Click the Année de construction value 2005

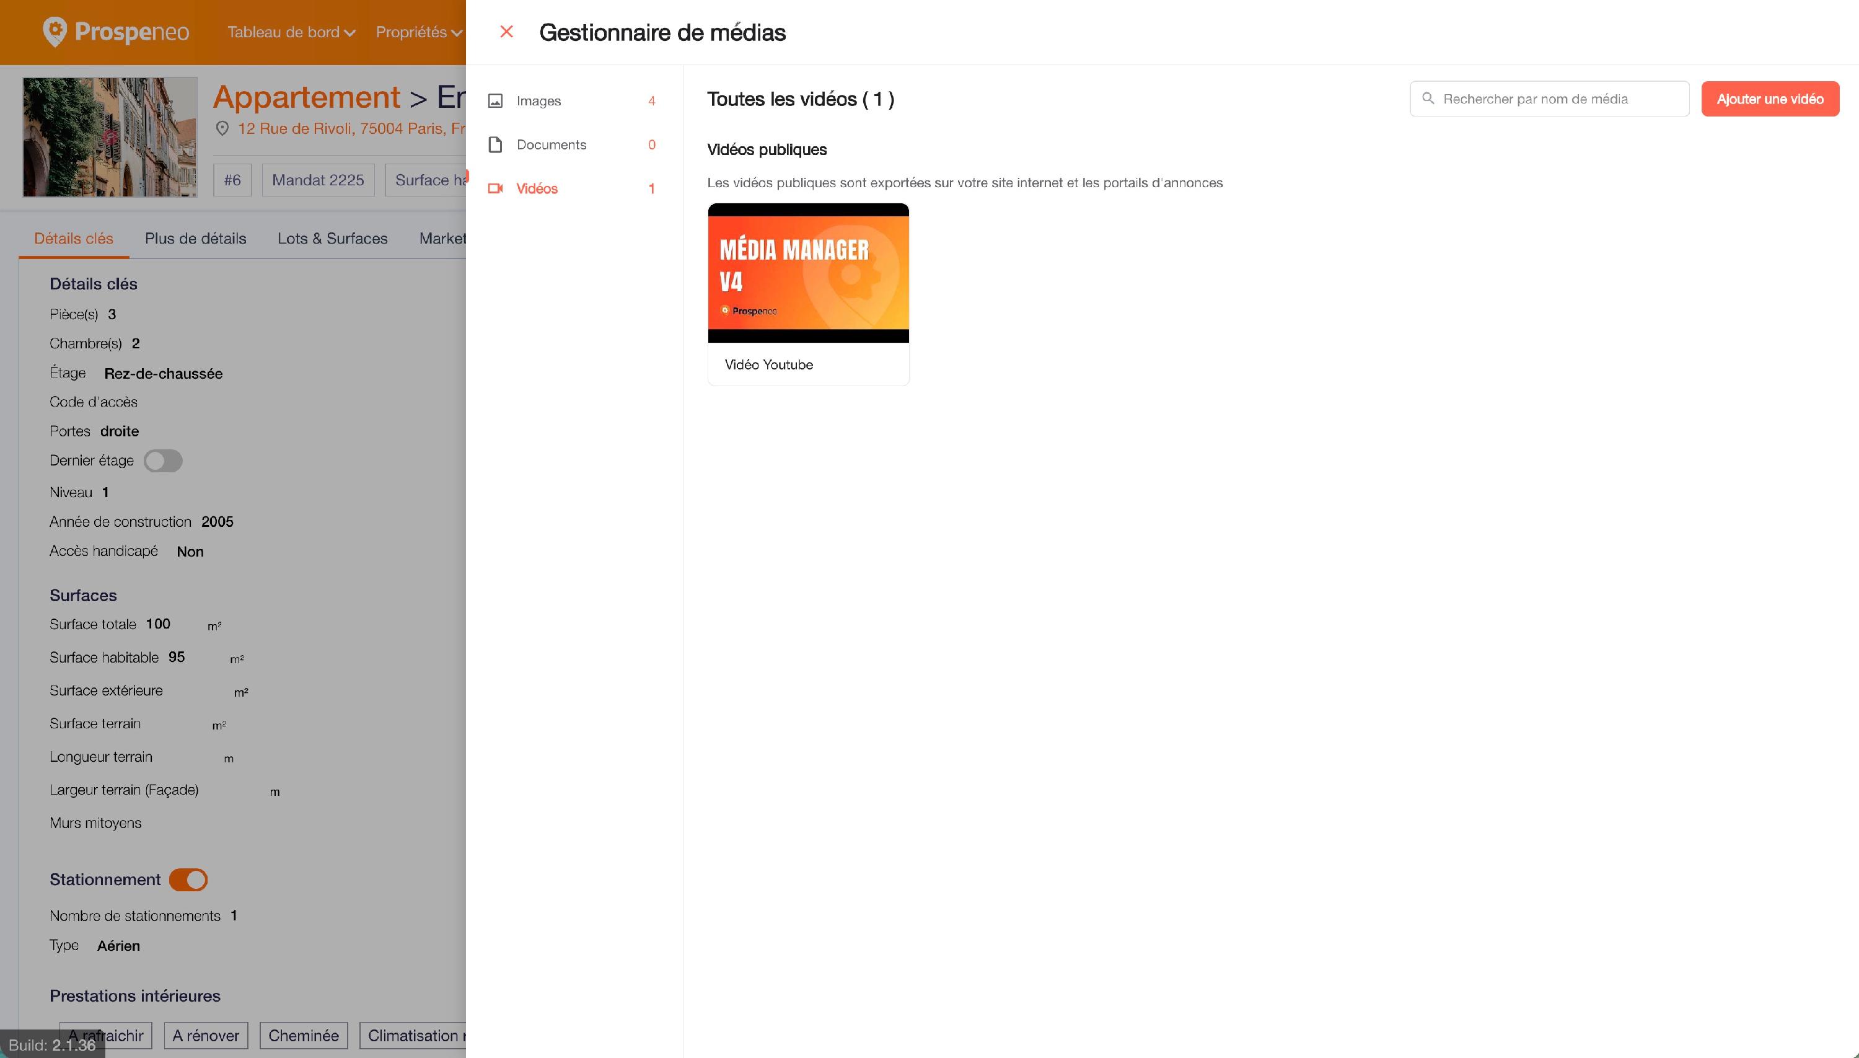(218, 522)
